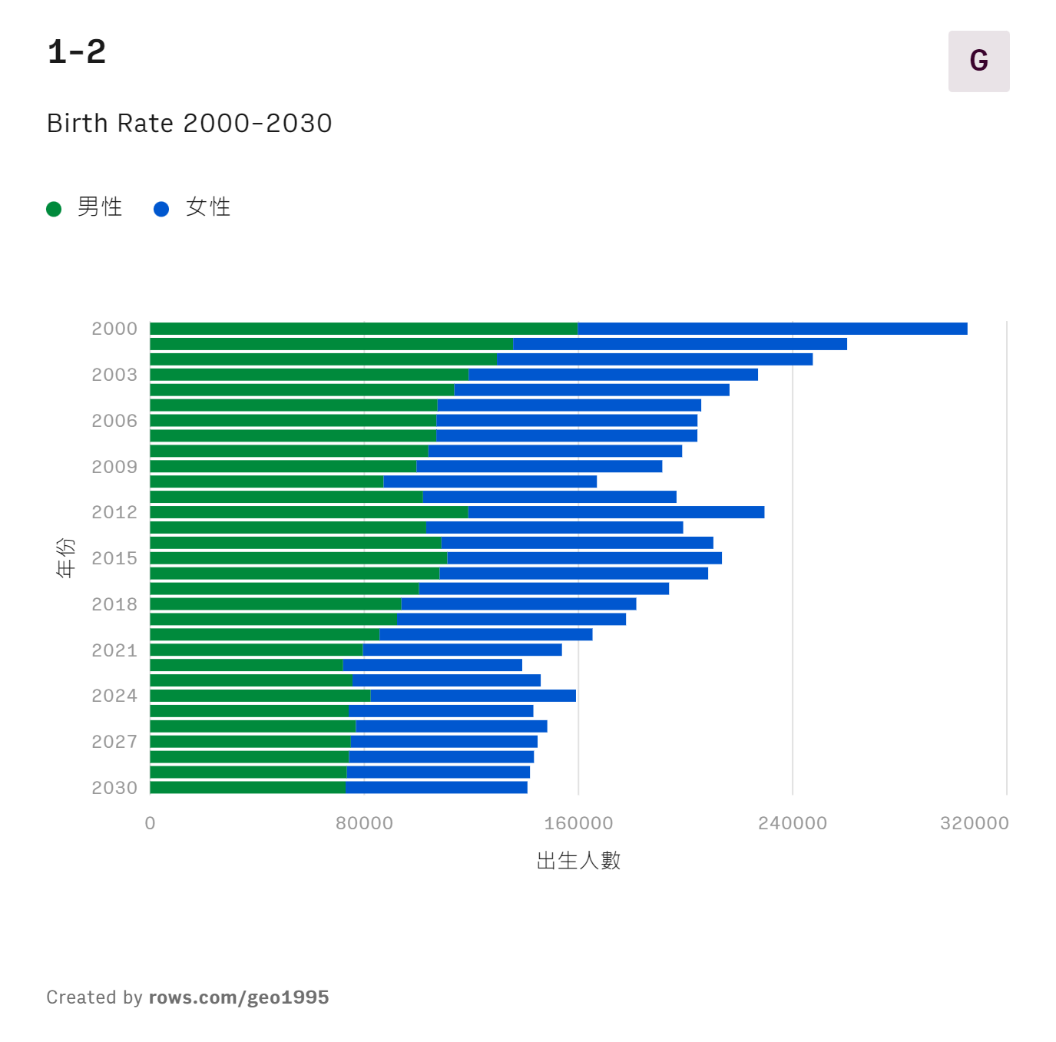Click the 男性 legend label
The height and width of the screenshot is (1042, 1056).
pos(100,207)
